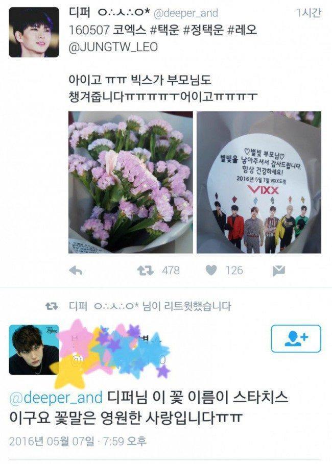Viewport: 332px width, 464px height.
Task: Open the #정택운 hashtag
Action: pos(203,30)
